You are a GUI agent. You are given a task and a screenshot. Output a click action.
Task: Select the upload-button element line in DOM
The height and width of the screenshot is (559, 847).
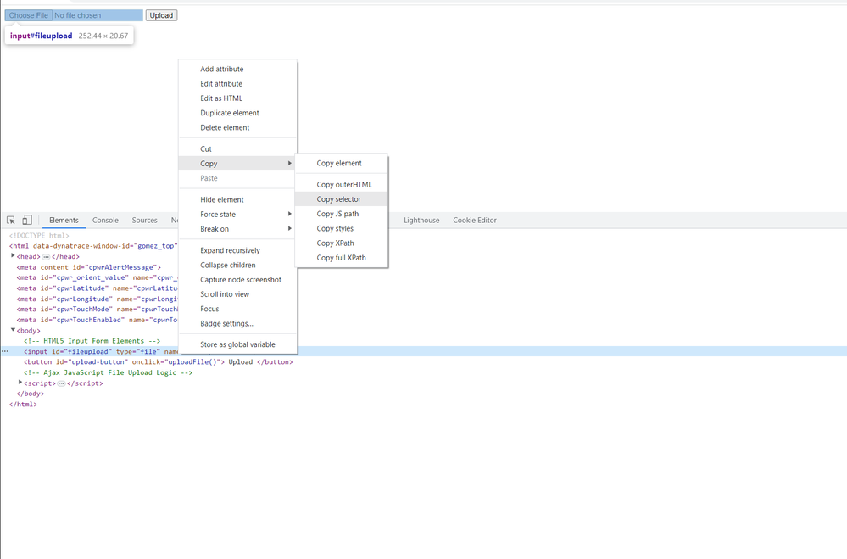click(x=158, y=362)
